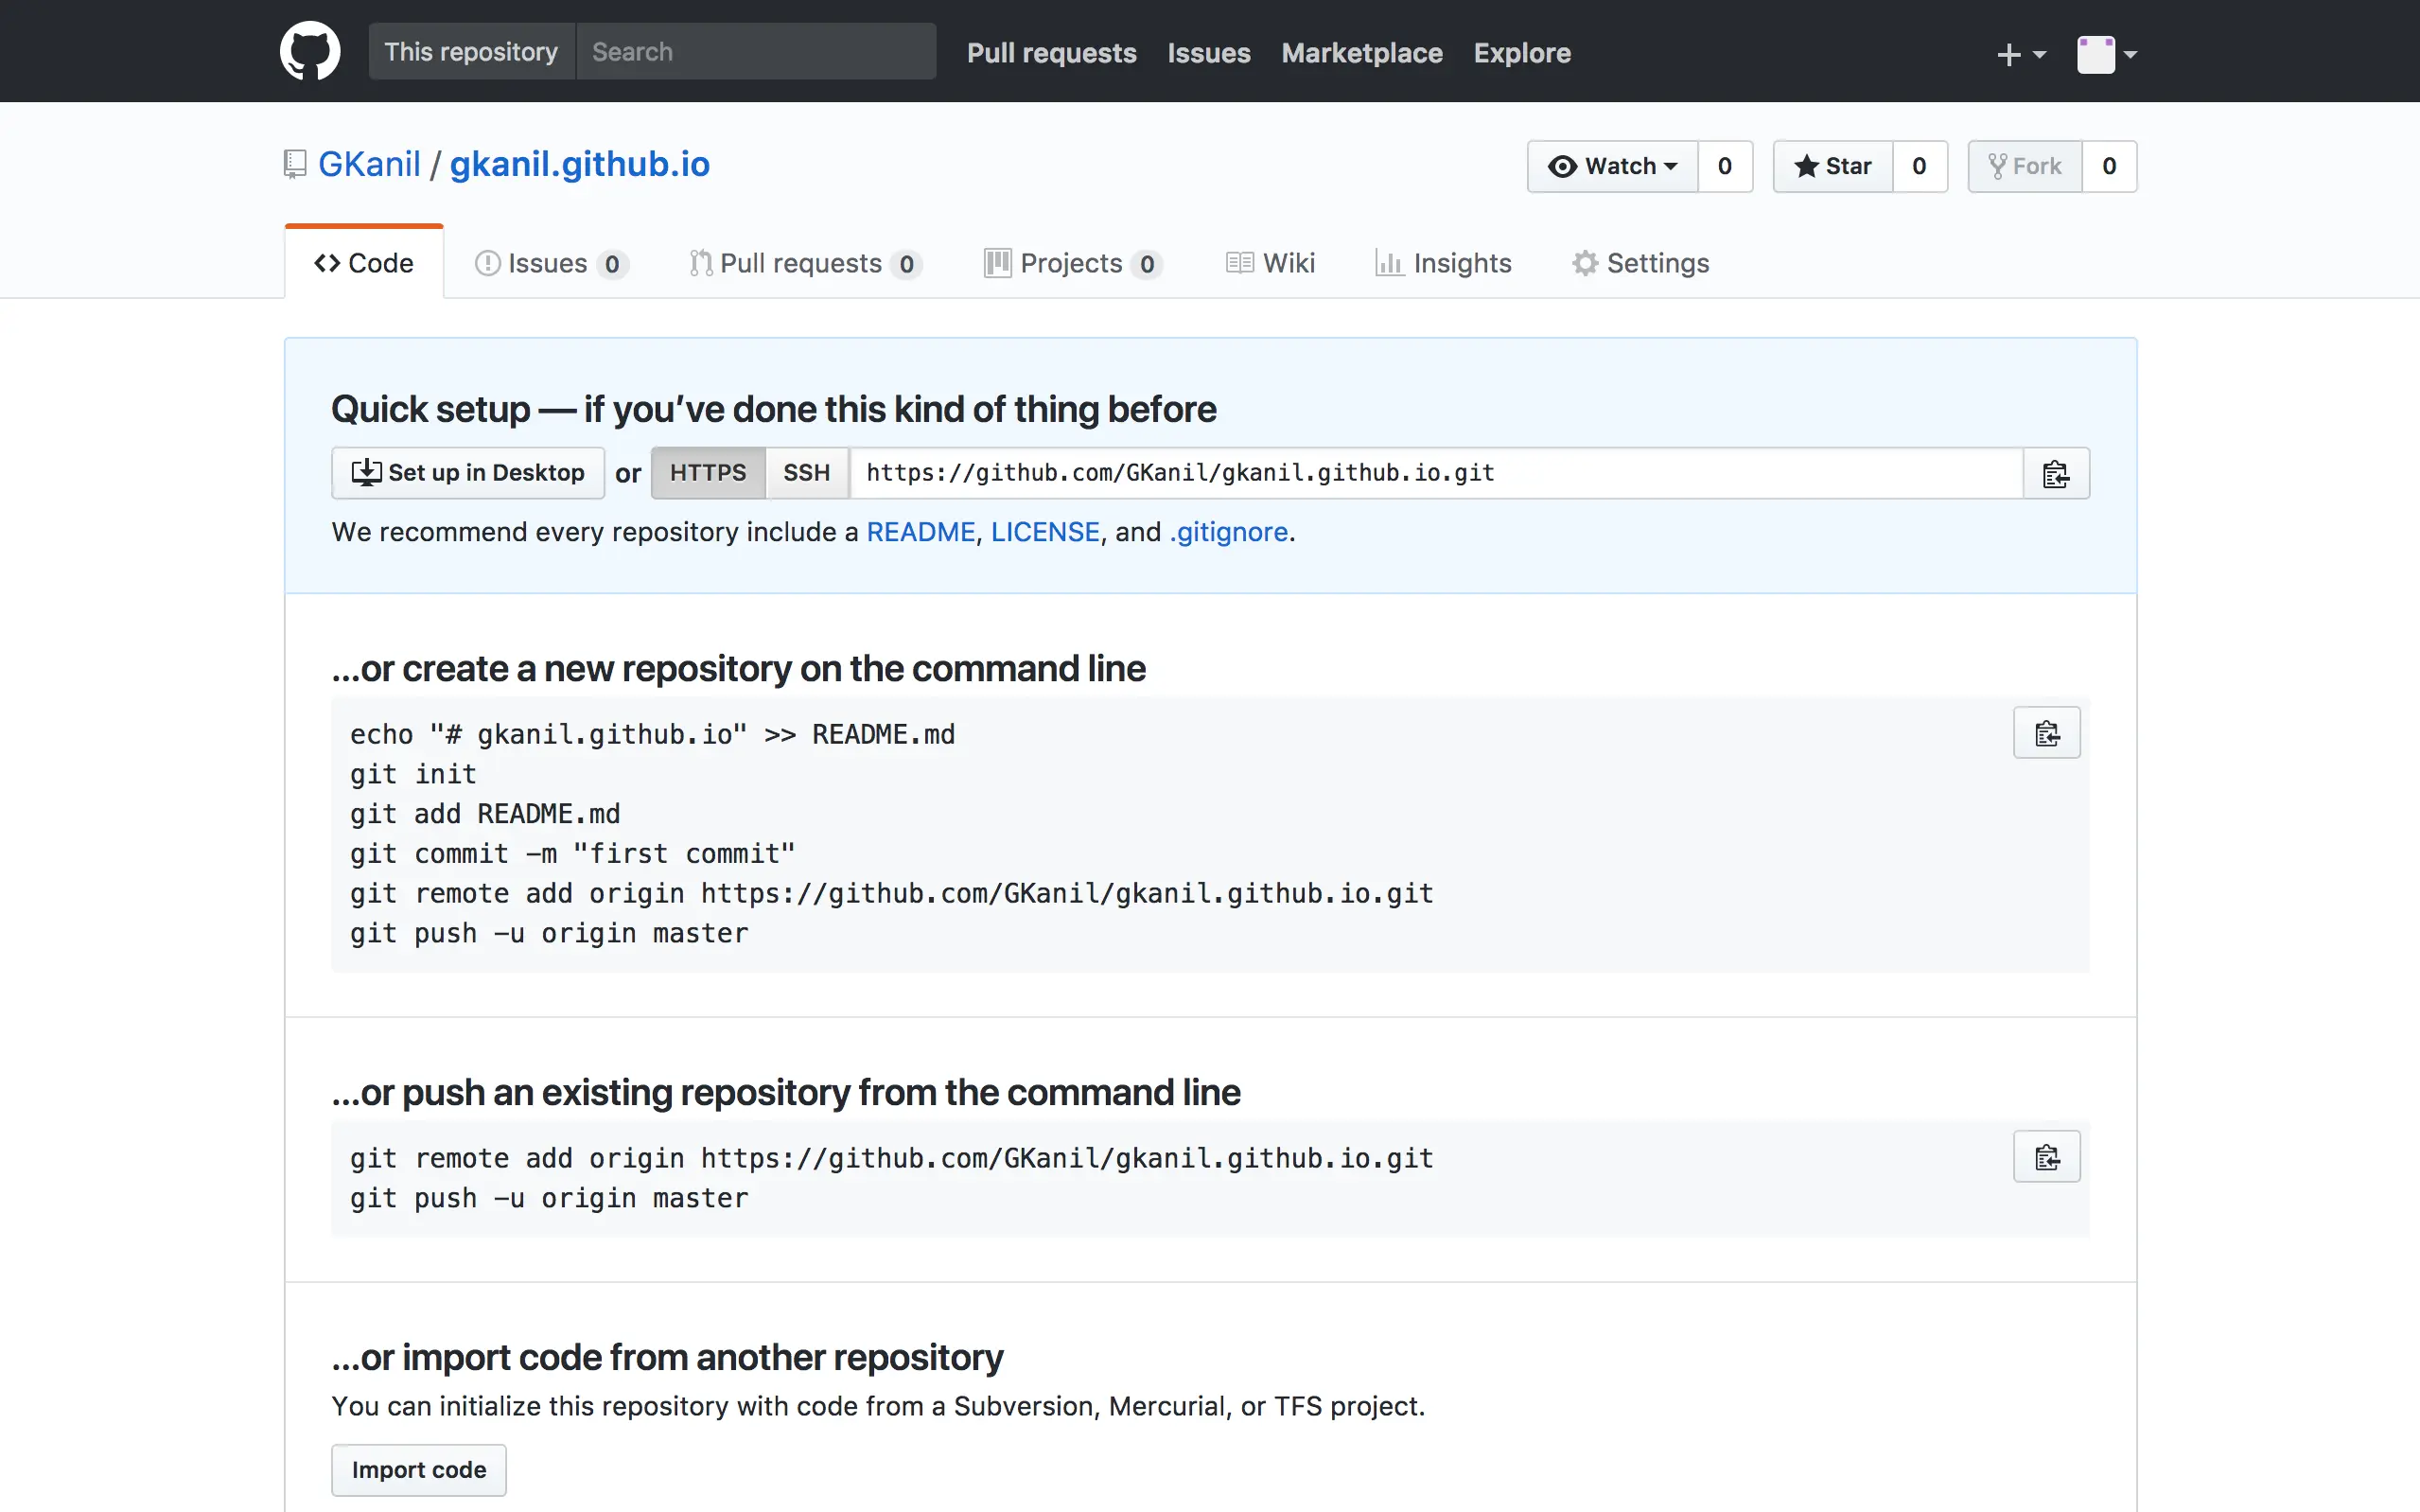Follow the README link

coord(920,532)
